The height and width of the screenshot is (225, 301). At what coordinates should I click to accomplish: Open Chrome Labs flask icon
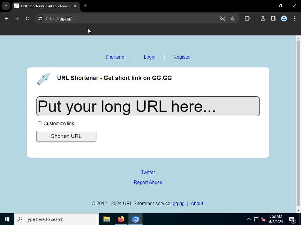click(x=263, y=18)
